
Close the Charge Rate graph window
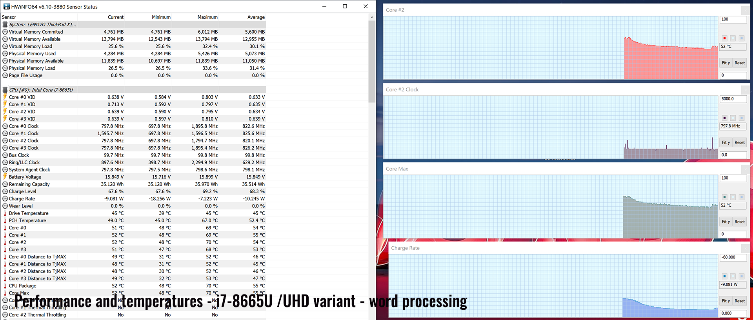pos(745,248)
